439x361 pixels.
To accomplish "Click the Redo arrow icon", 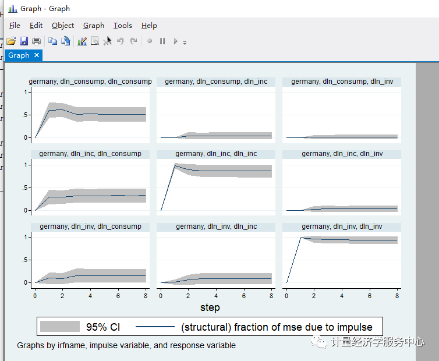I will tap(134, 41).
